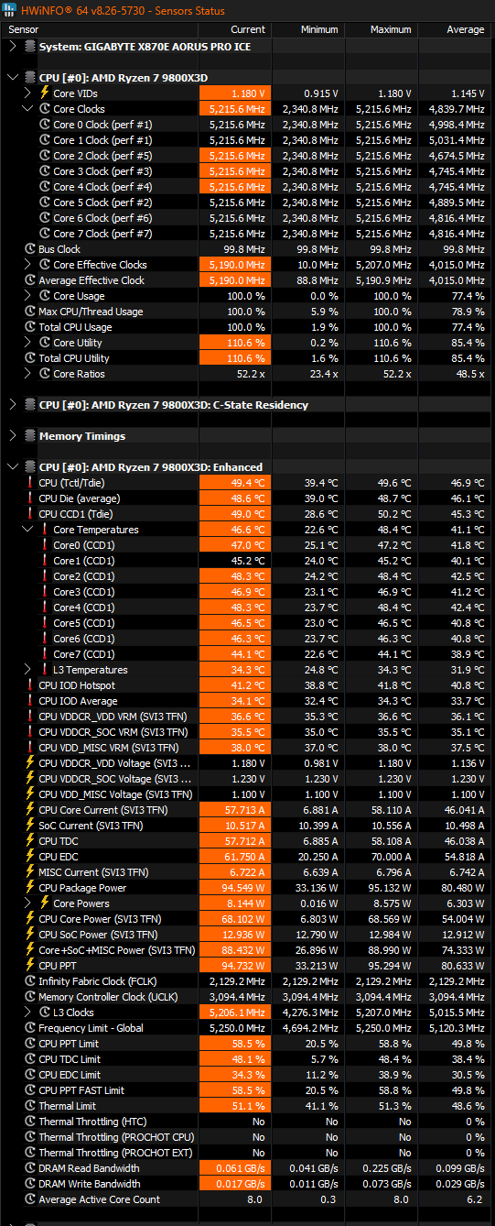Expand the Core Ratios group
This screenshot has height=1226, width=495.
(x=27, y=374)
